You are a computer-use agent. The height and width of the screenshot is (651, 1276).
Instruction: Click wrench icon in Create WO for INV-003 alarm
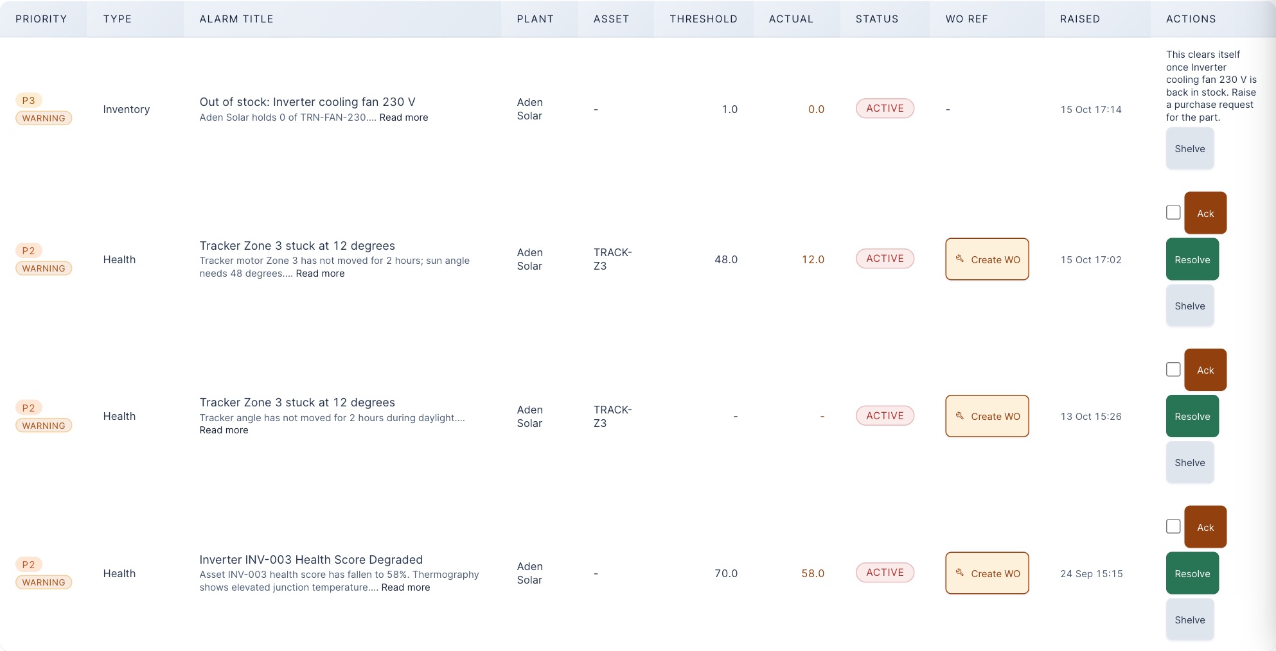point(959,573)
